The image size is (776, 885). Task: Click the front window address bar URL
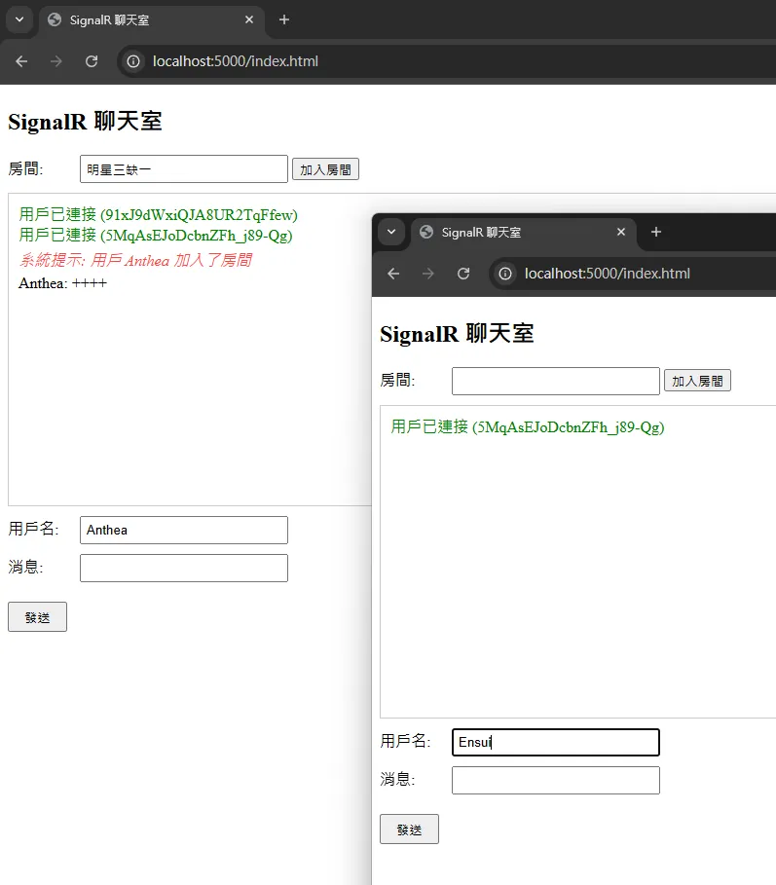click(x=608, y=274)
